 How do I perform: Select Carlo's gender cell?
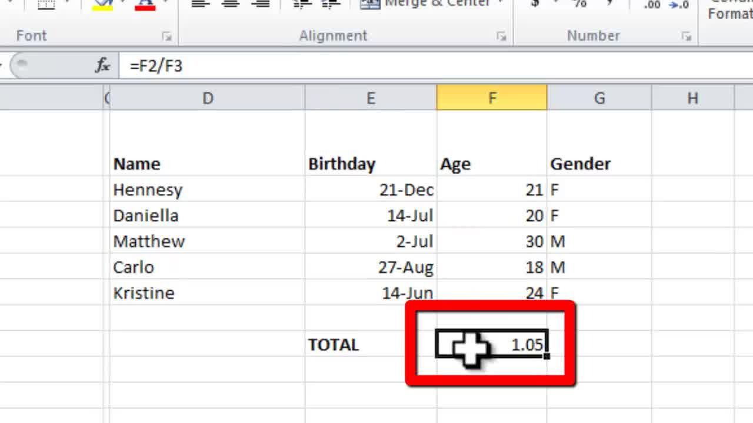click(599, 267)
